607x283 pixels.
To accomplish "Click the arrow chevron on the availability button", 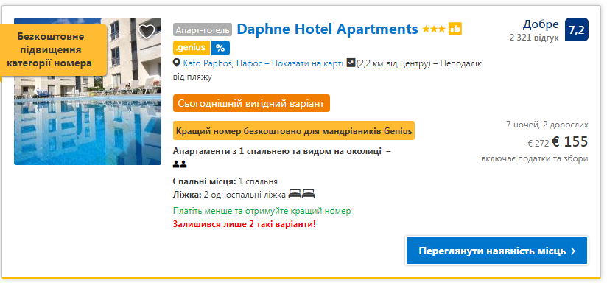I will click(573, 251).
